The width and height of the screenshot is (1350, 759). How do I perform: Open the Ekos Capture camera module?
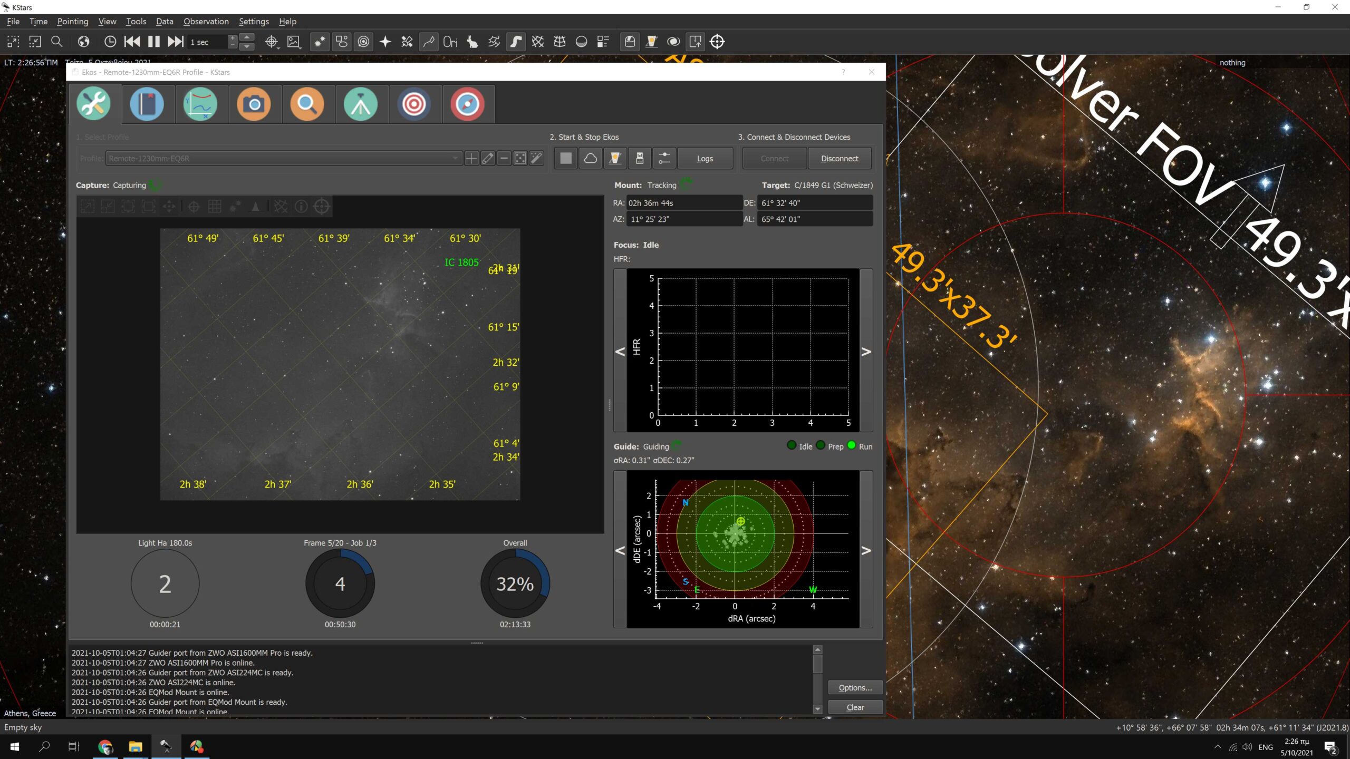point(254,104)
